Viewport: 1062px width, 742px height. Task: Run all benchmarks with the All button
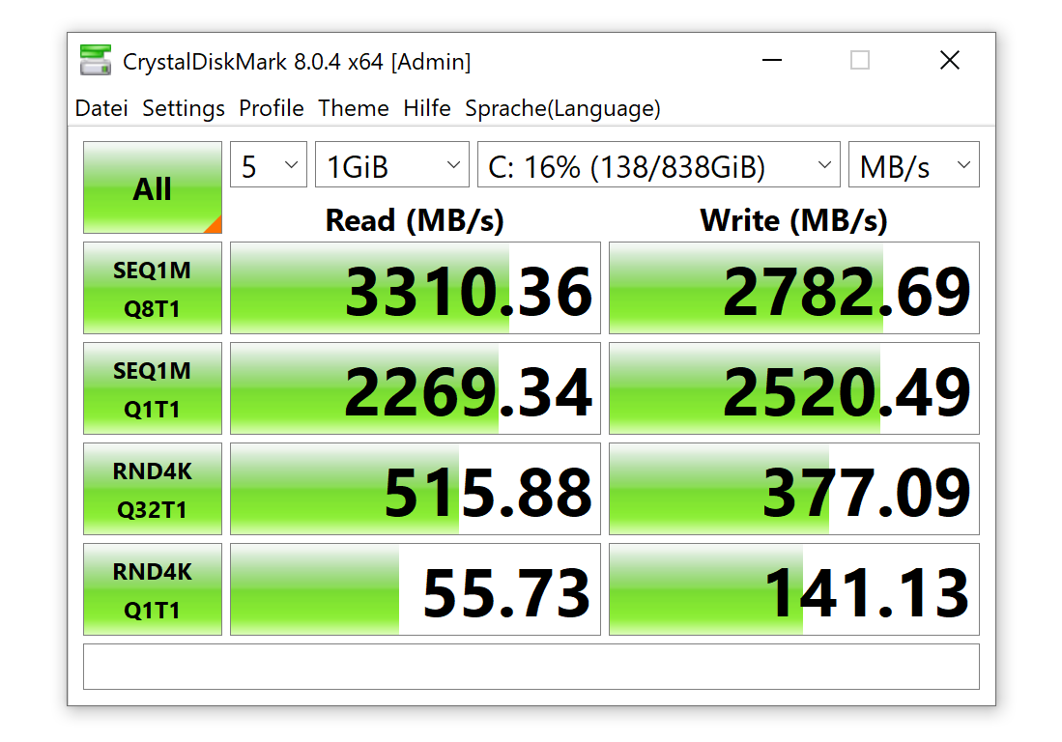[x=153, y=187]
